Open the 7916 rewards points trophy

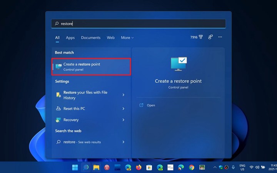[x=197, y=37]
